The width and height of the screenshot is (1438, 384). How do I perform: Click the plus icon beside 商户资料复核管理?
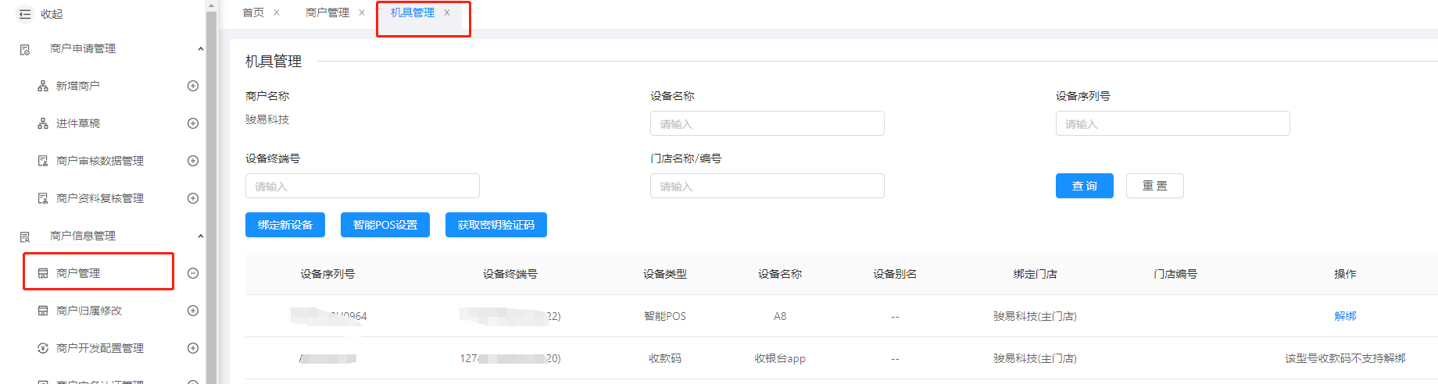193,198
